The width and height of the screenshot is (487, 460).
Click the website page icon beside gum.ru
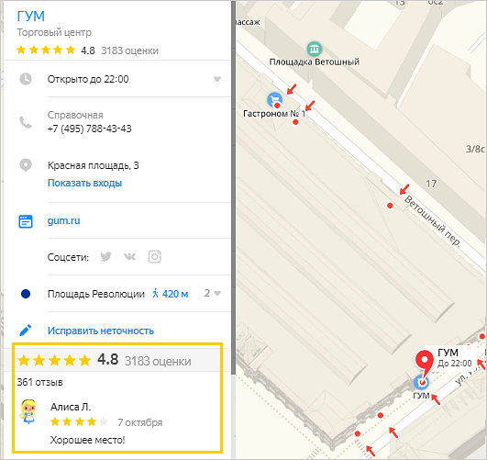26,221
